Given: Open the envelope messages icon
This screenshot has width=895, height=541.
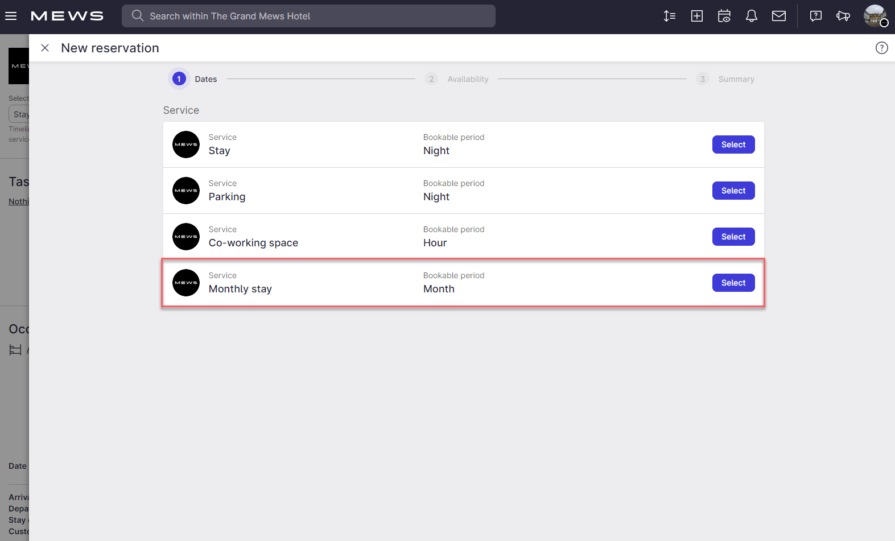Looking at the screenshot, I should pos(779,16).
